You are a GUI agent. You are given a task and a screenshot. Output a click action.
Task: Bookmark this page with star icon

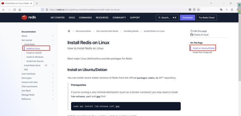pyautogui.click(x=199, y=10)
